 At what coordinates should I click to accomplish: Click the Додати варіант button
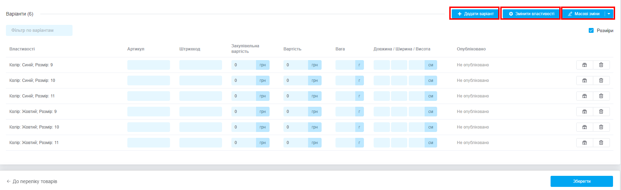click(x=475, y=14)
